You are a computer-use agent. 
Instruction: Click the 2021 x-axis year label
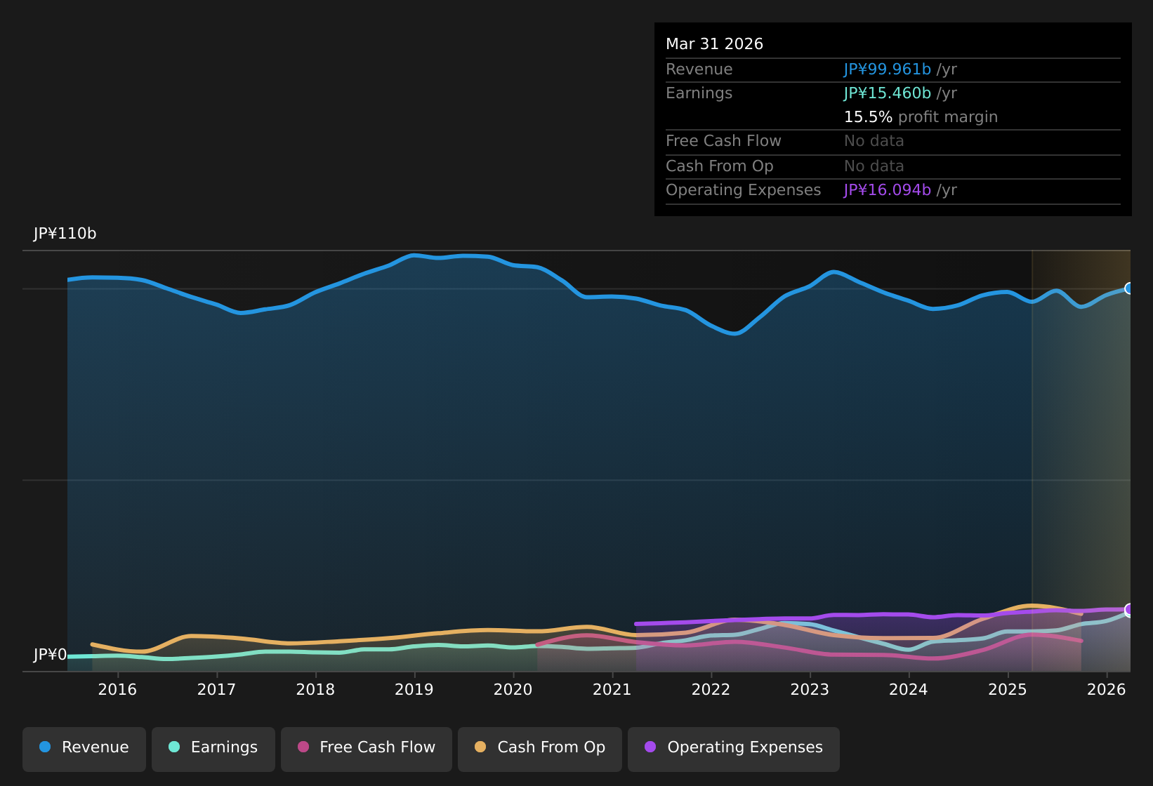pyautogui.click(x=612, y=689)
